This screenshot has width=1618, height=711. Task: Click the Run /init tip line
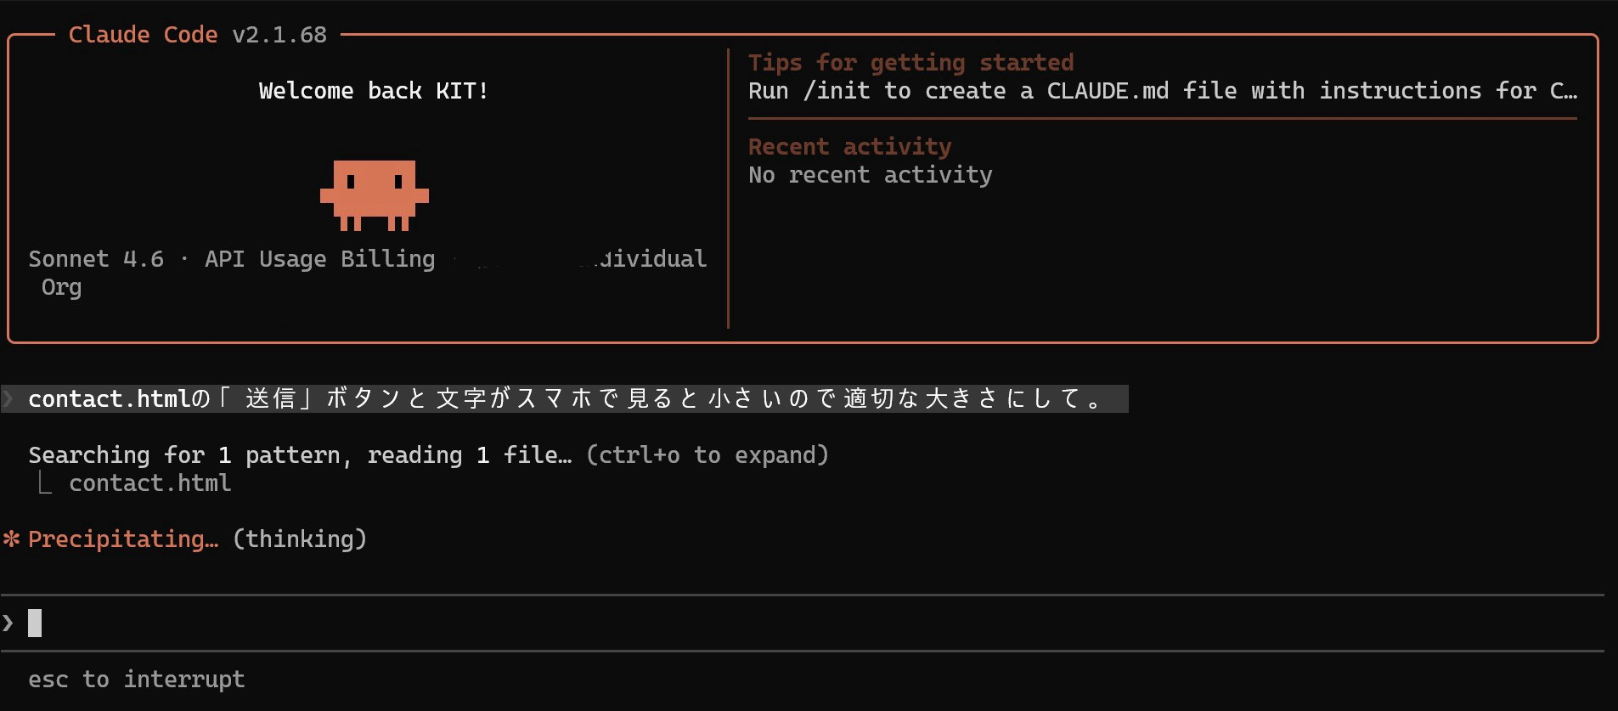click(1162, 91)
